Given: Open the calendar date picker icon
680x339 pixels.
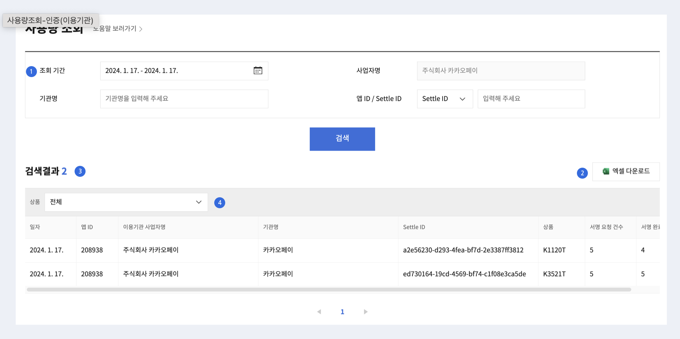Looking at the screenshot, I should (x=258, y=71).
